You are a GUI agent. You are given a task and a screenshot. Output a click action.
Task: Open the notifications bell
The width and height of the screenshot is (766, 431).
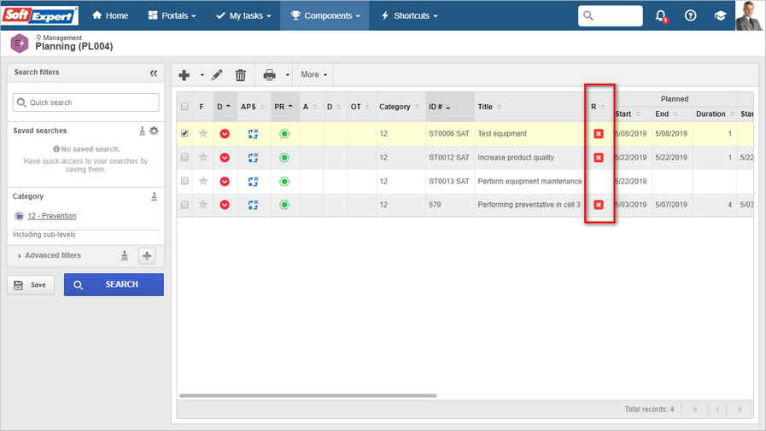coord(661,15)
